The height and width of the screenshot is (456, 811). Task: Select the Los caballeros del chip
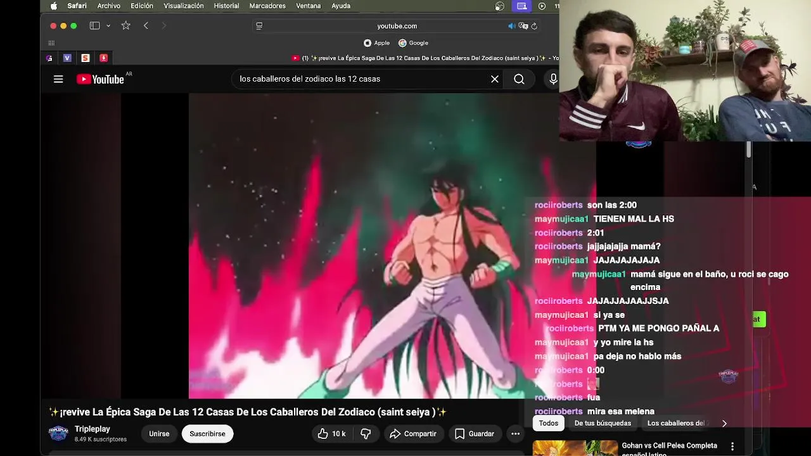676,423
